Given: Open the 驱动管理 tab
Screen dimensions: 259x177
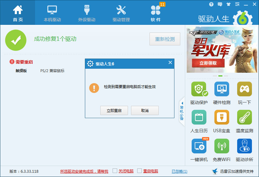Looking at the screenshot, I should coord(121,12).
